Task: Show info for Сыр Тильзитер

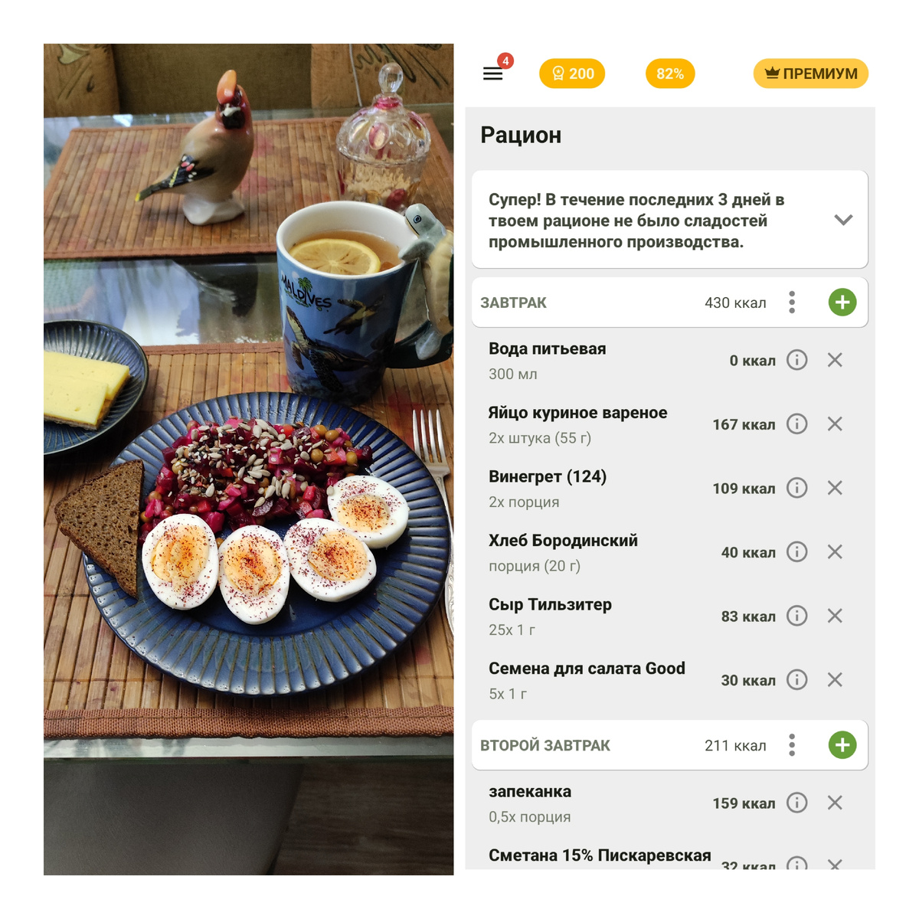Action: click(797, 616)
